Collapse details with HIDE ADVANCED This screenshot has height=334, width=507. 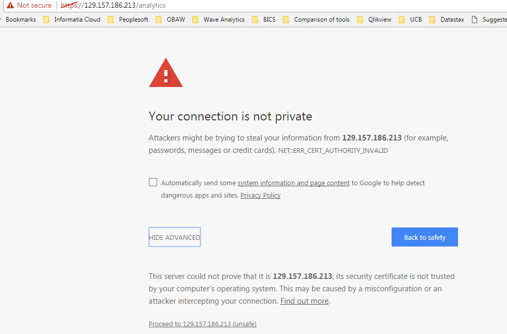click(x=175, y=237)
